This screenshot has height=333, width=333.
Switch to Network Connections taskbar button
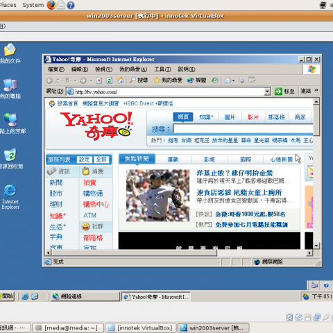coord(85,296)
